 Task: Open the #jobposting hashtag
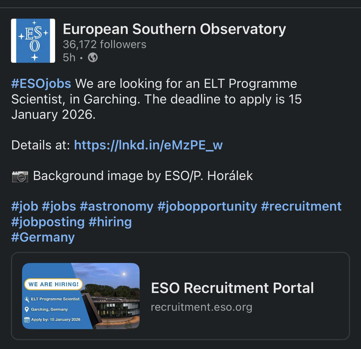click(x=48, y=222)
